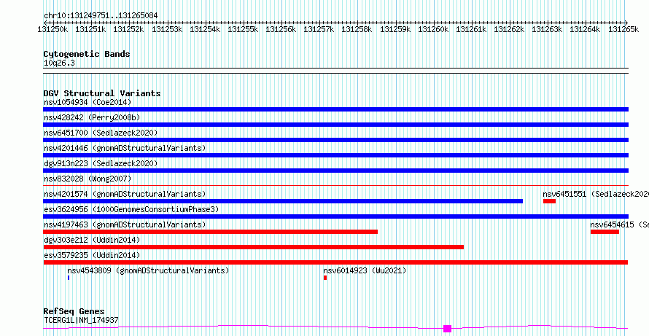Click the cytogenetic band 10q26.3 bar
The height and width of the screenshot is (336, 649).
[335, 71]
